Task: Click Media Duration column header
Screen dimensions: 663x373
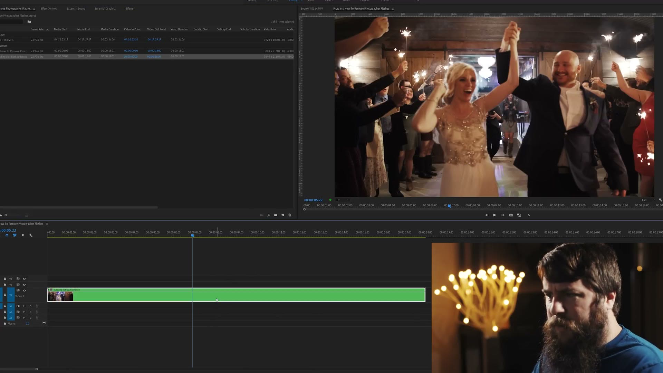Action: click(x=109, y=29)
